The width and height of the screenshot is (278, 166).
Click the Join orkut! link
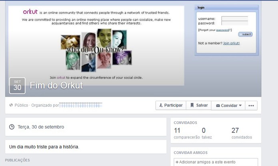[x=231, y=43]
